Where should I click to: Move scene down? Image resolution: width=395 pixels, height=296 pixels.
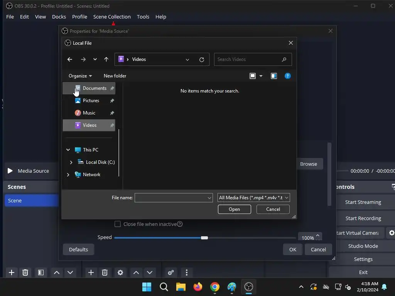70,272
